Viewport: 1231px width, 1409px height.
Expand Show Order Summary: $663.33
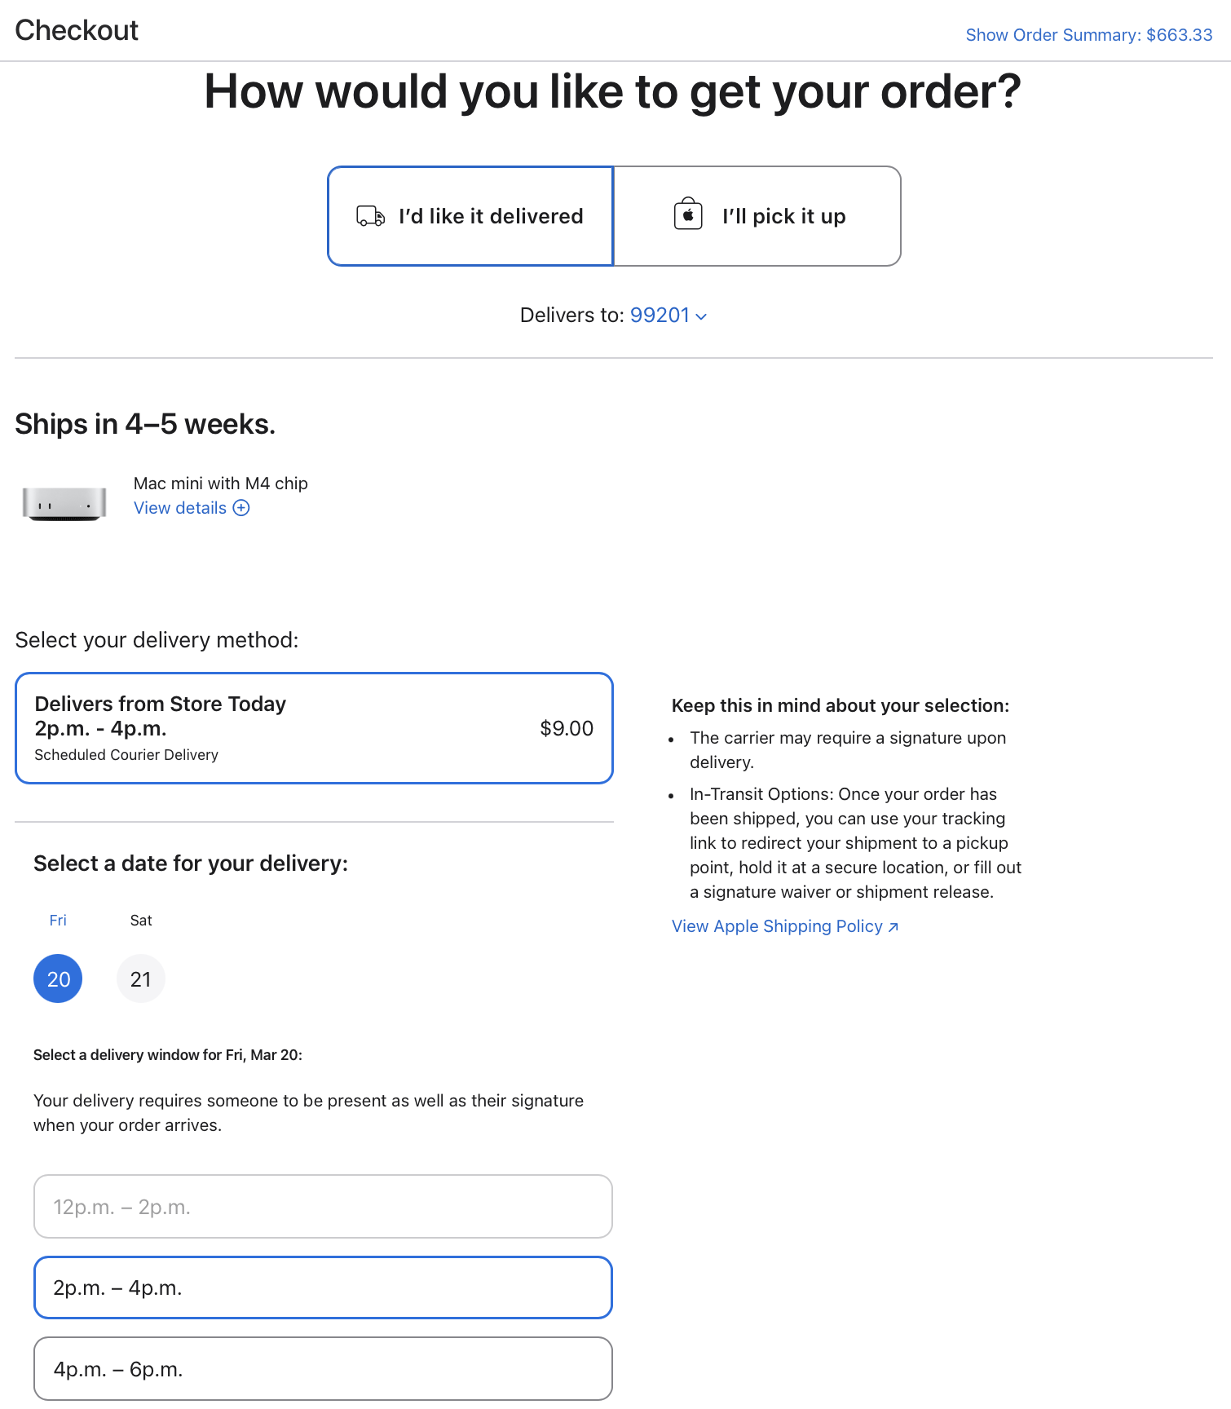click(x=1089, y=35)
